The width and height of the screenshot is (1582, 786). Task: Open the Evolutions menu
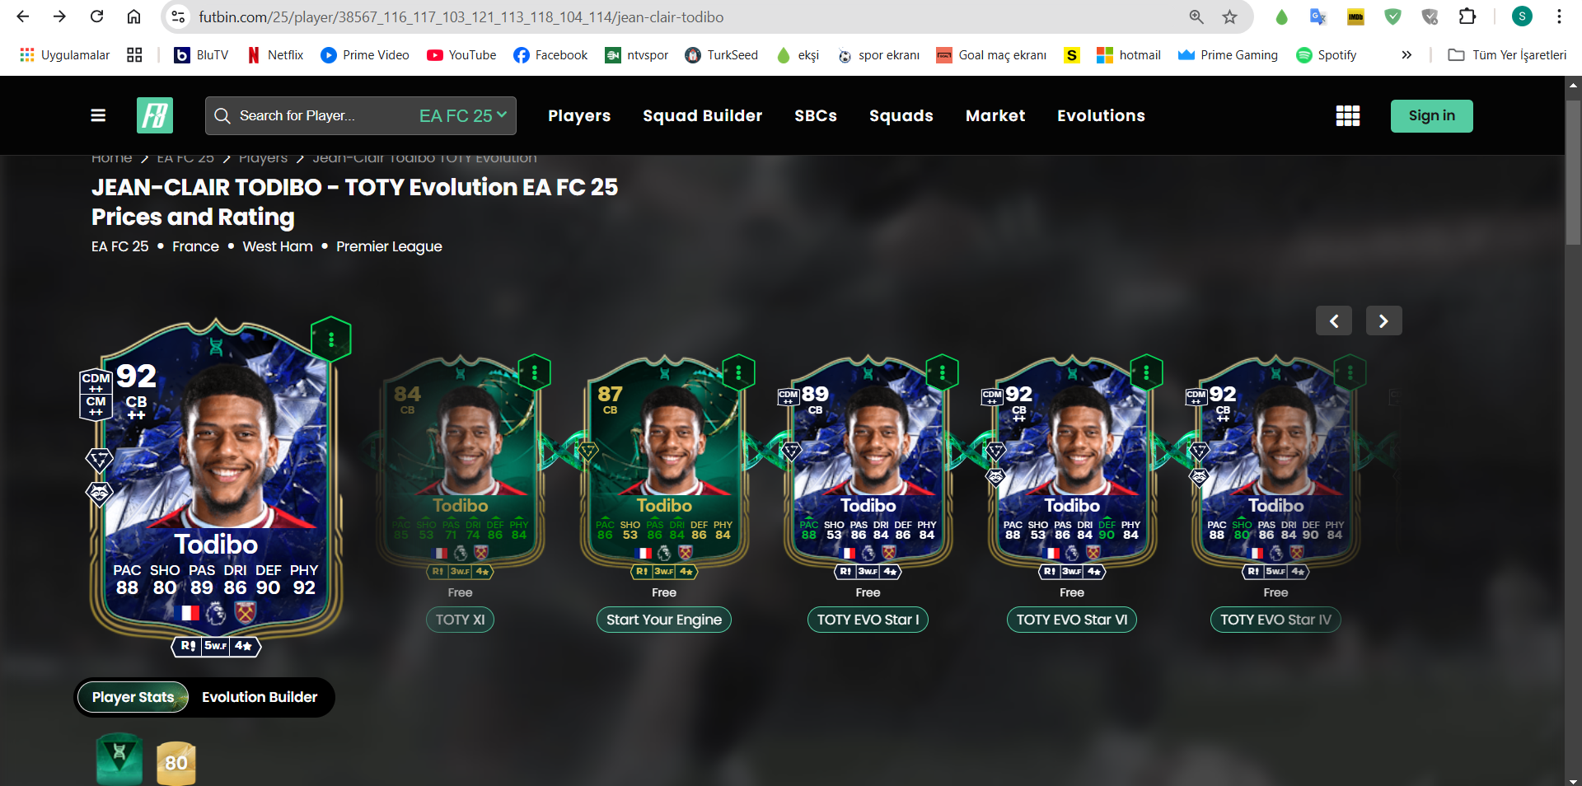[1101, 116]
